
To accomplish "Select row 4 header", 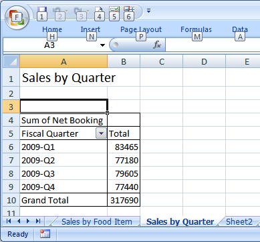I will 11,120.
